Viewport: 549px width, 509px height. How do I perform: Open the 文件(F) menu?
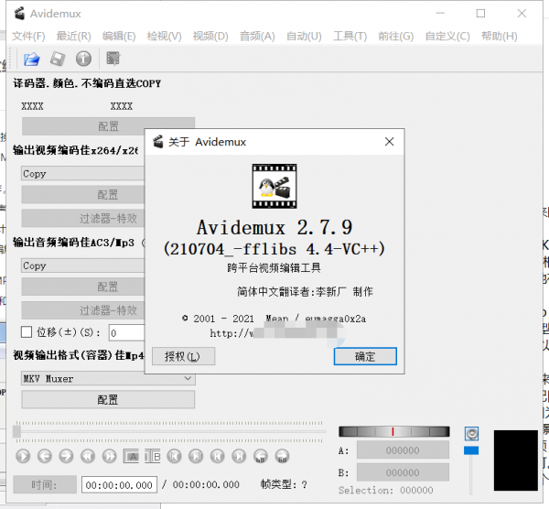pyautogui.click(x=28, y=36)
